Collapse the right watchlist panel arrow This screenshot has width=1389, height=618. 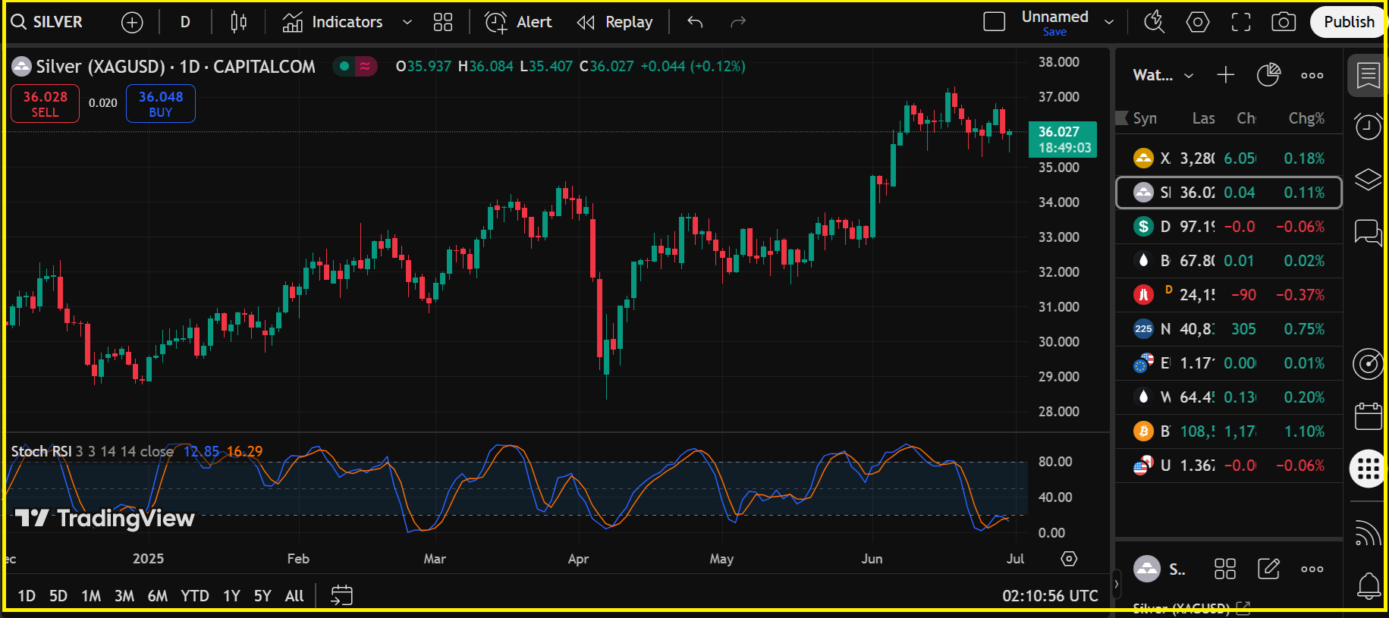(1116, 584)
